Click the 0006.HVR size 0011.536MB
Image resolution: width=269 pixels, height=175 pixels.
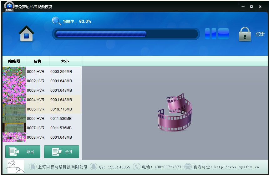click(x=61, y=119)
